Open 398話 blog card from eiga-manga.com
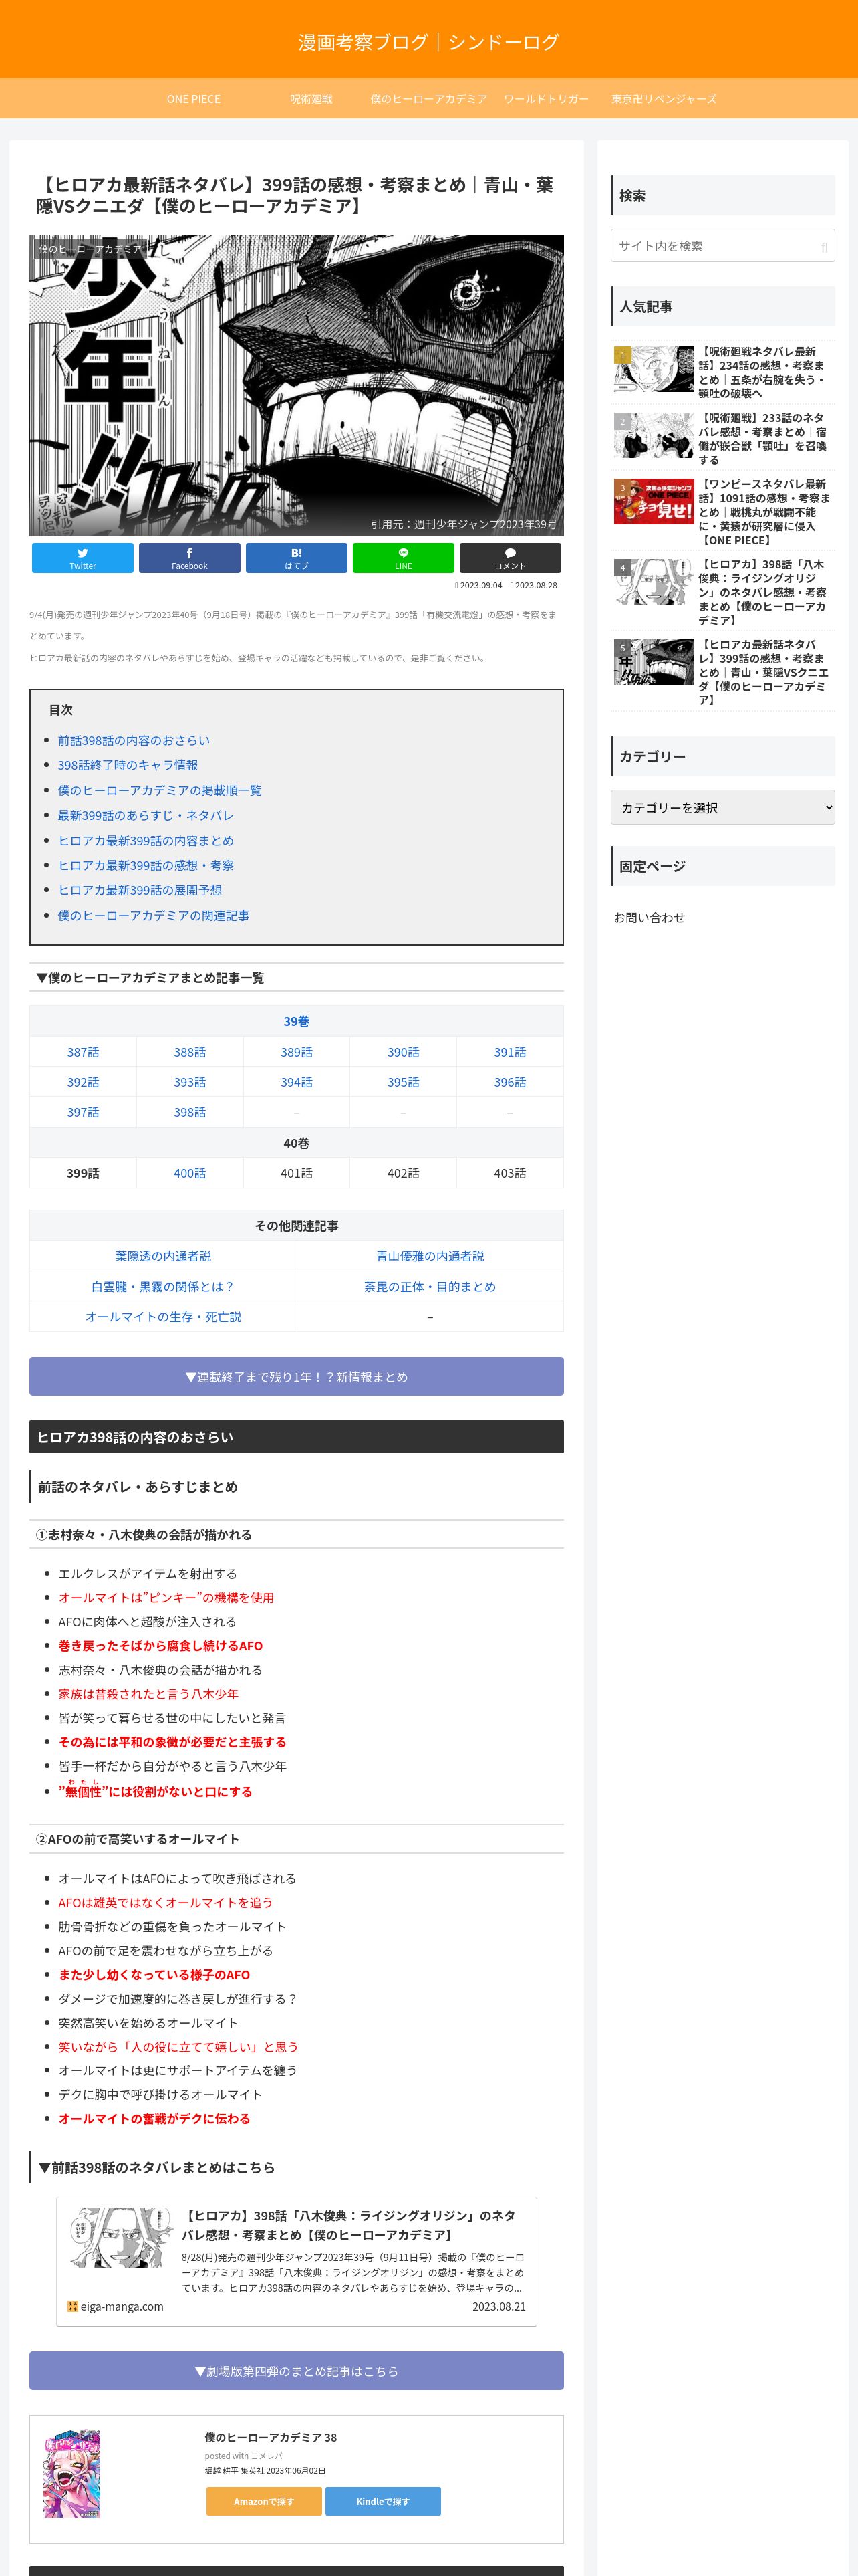This screenshot has height=2576, width=858. click(297, 2261)
